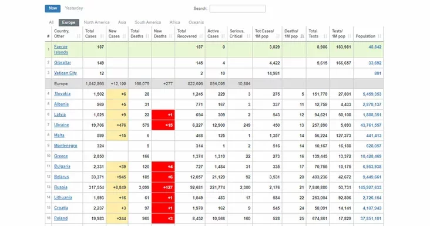
Task: Click Bulgaria new deaths cell +4
Action: 163,167
